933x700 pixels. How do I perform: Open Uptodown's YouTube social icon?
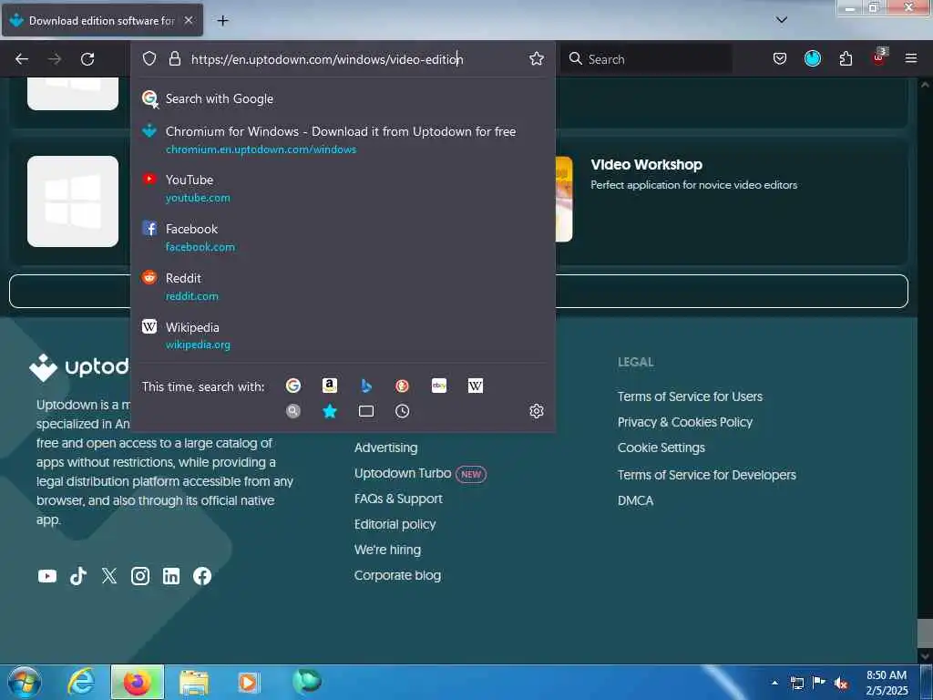tap(47, 576)
